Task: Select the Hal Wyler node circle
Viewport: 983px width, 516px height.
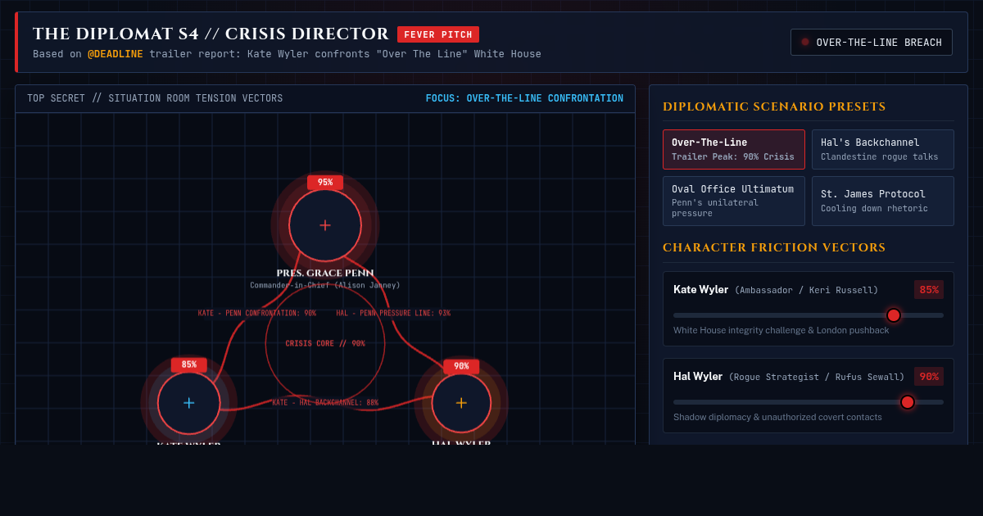Action: coord(461,403)
